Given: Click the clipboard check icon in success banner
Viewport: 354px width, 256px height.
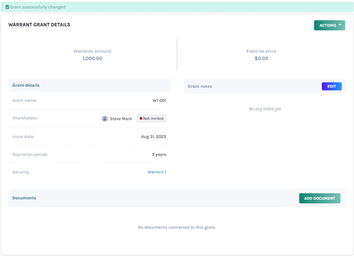Looking at the screenshot, I should (x=7, y=7).
